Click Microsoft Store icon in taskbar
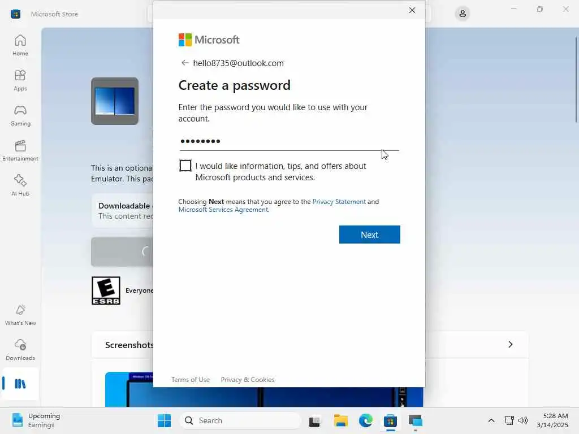Image resolution: width=579 pixels, height=434 pixels. (390, 420)
